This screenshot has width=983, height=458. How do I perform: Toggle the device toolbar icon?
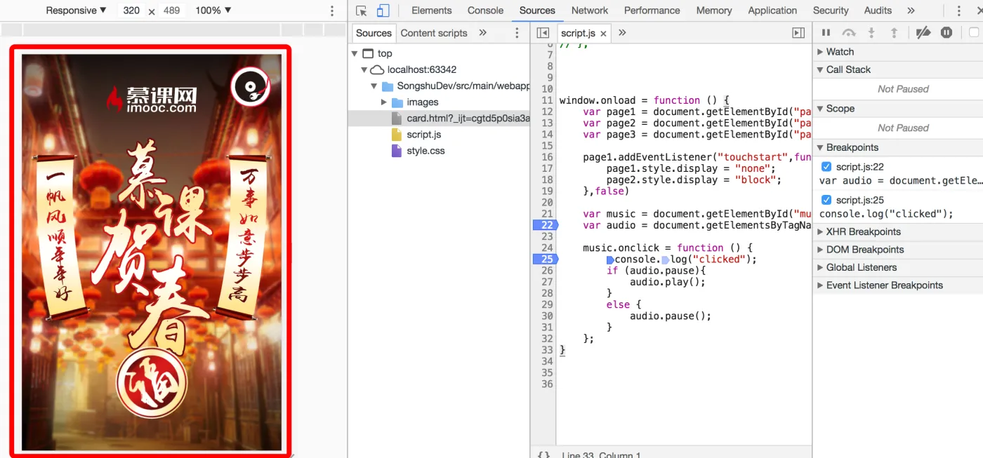(x=383, y=11)
